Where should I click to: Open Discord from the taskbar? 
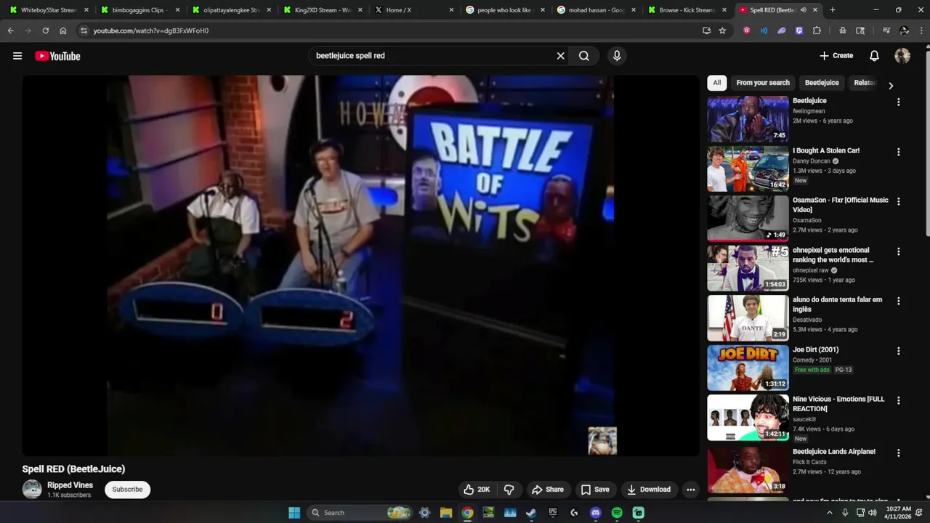click(x=596, y=513)
